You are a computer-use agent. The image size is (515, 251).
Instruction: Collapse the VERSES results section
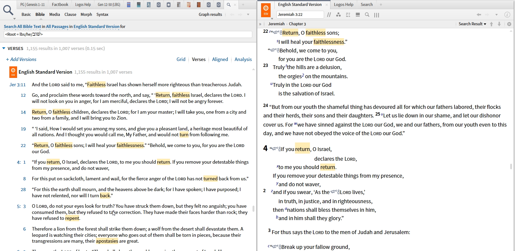pos(4,48)
